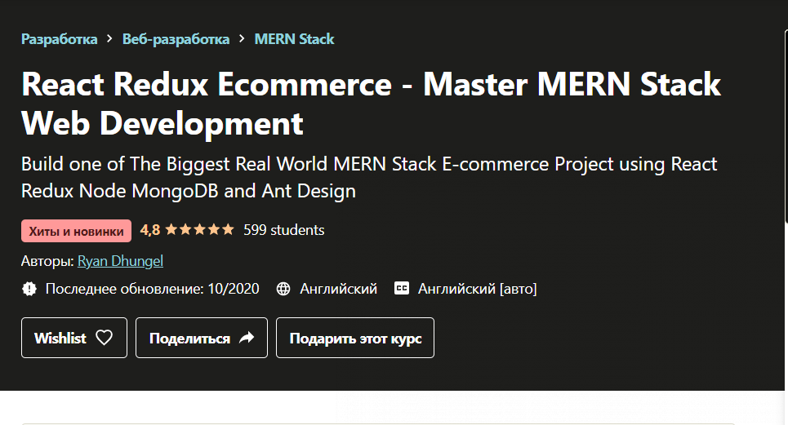Go to the Веб-разработка breadcrumb
The height and width of the screenshot is (425, 788).
(x=176, y=39)
